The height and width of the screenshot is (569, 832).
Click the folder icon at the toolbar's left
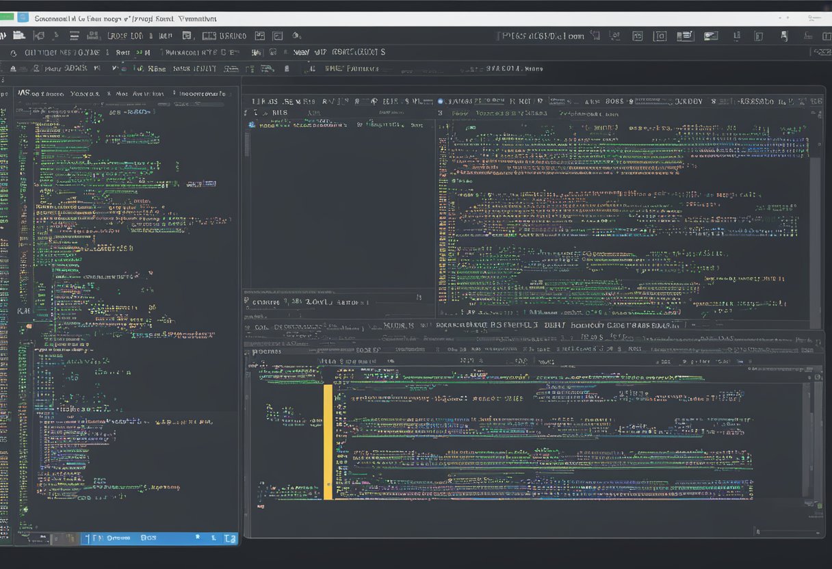pyautogui.click(x=19, y=35)
